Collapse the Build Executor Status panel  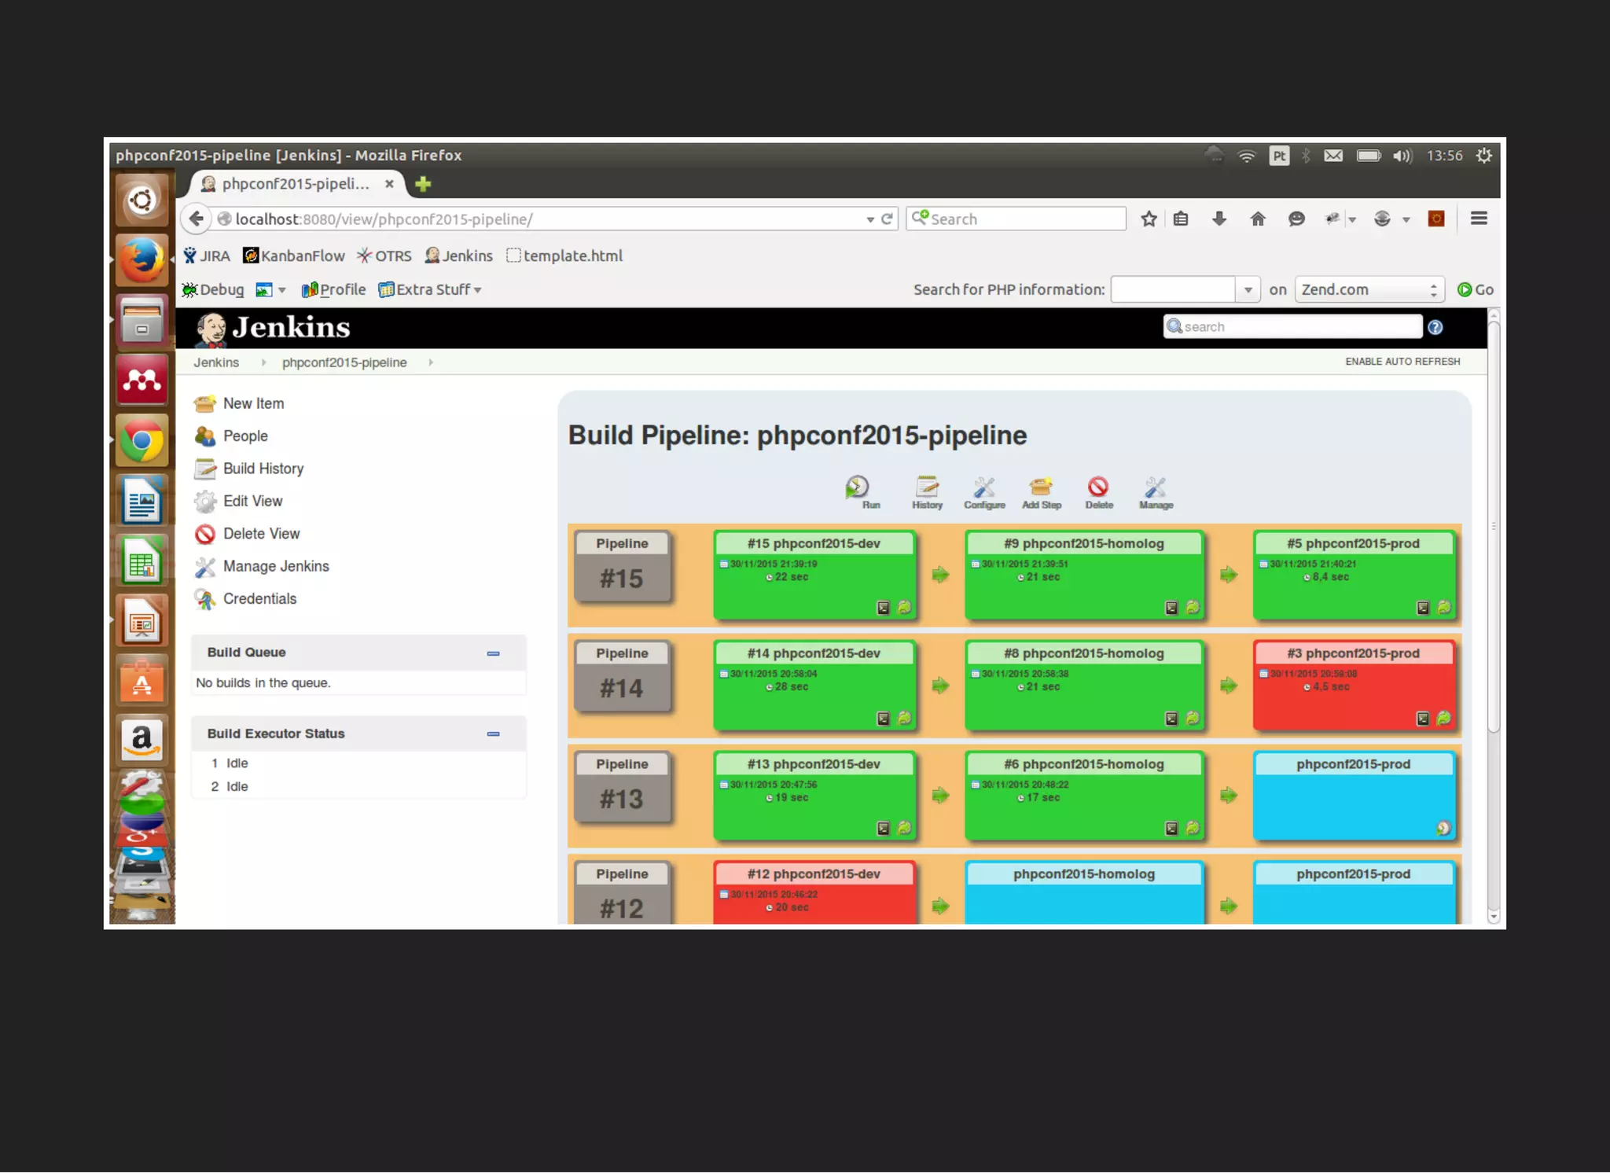pos(493,734)
